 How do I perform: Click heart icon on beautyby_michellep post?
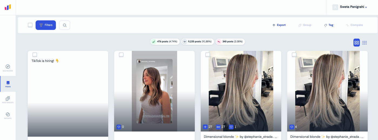pos(119,127)
